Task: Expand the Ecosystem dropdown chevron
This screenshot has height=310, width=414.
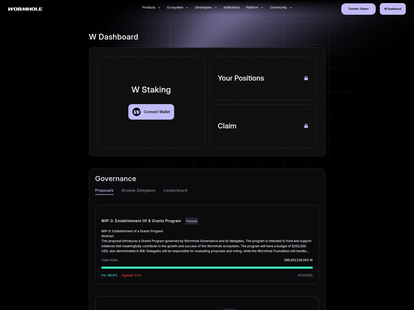Action: click(187, 8)
